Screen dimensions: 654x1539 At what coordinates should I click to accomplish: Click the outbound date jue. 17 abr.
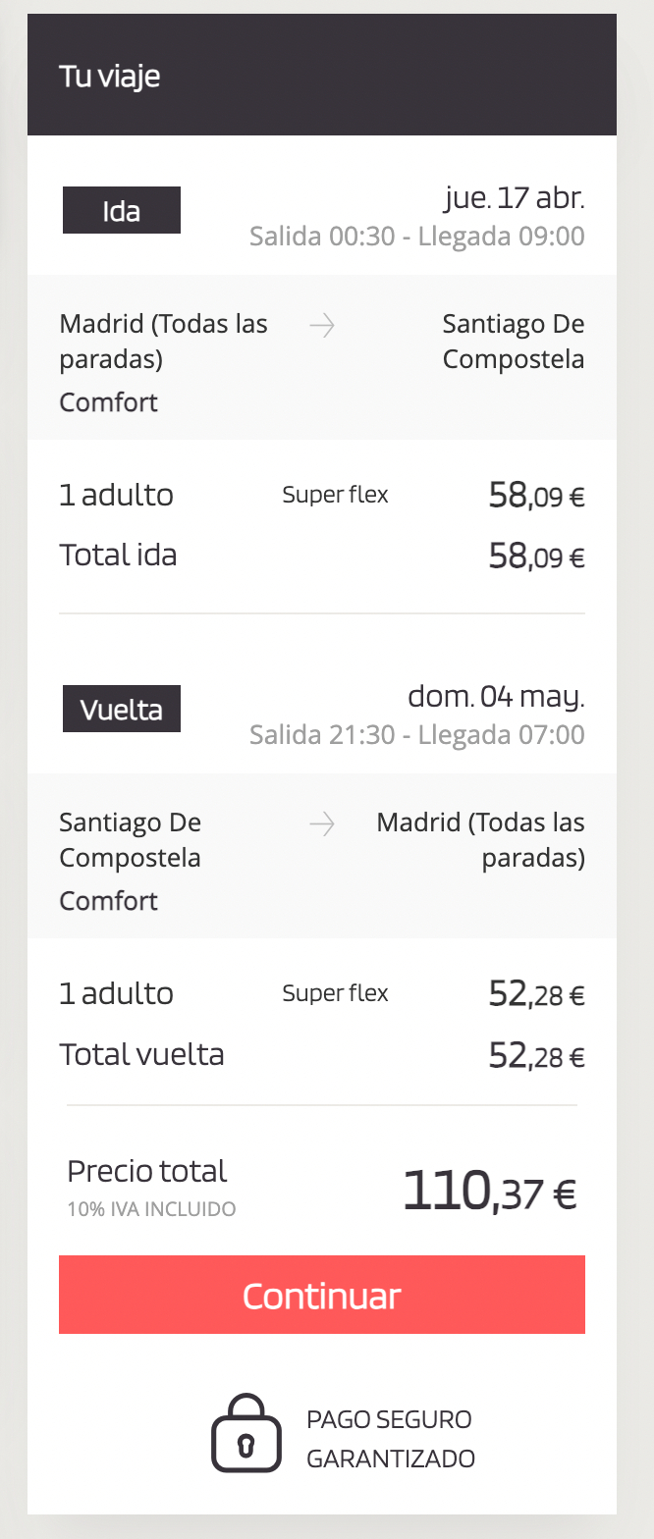[514, 198]
